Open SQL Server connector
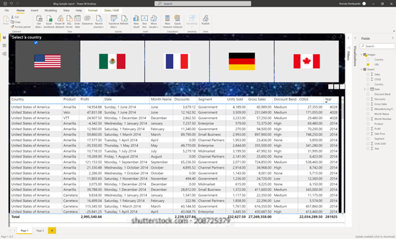This screenshot has height=239, width=396. (x=69, y=22)
